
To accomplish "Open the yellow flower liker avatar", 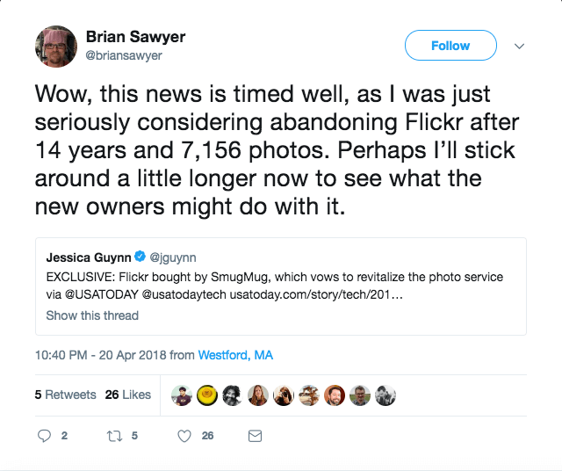I will (x=207, y=395).
